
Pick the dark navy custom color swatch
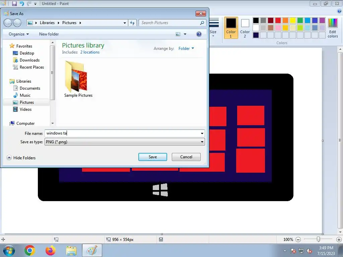[x=256, y=35]
